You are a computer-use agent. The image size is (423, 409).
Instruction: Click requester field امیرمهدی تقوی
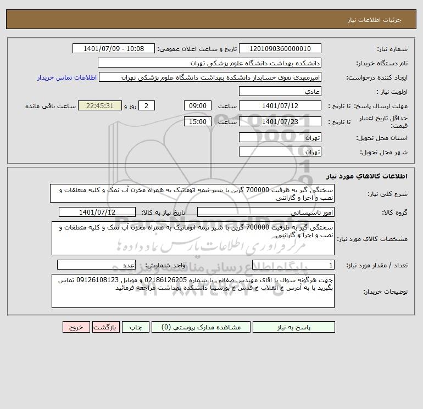[x=210, y=77]
